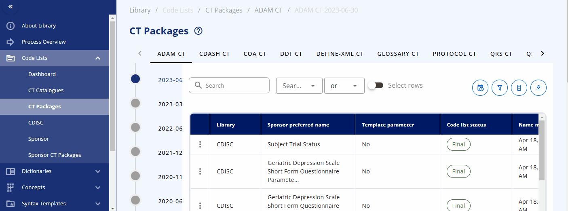Expand the Dictionaries section chevron
The width and height of the screenshot is (568, 211).
point(98,171)
